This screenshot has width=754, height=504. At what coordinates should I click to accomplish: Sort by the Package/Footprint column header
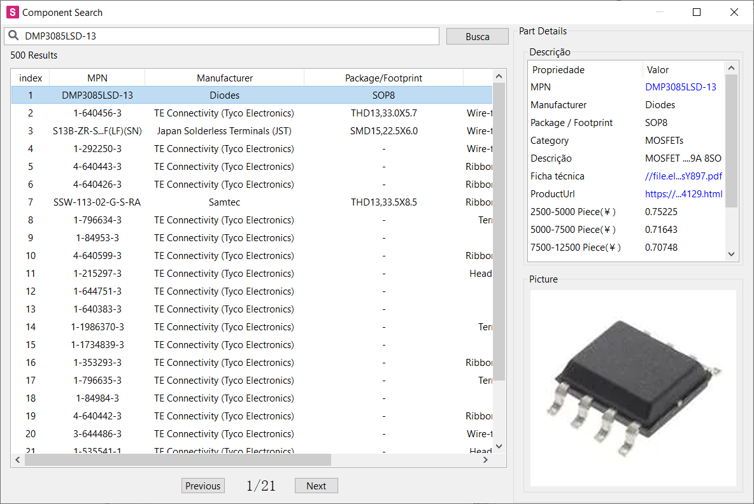pos(383,78)
